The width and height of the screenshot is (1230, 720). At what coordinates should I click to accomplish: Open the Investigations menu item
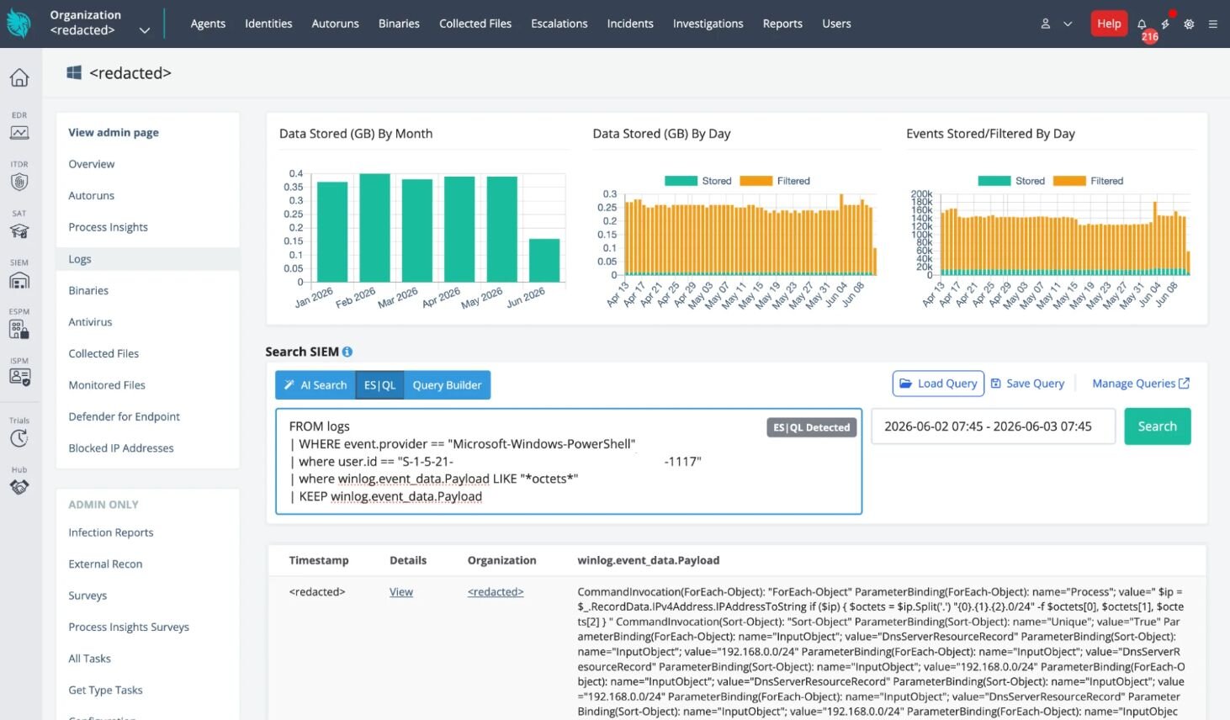pyautogui.click(x=708, y=24)
